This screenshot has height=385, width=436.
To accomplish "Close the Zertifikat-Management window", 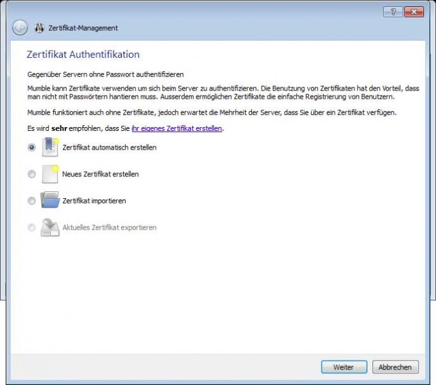I will (x=414, y=12).
